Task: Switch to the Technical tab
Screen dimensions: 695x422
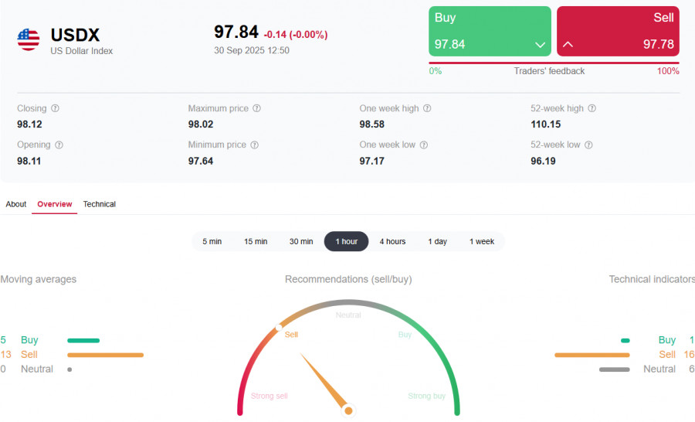Action: coord(100,204)
